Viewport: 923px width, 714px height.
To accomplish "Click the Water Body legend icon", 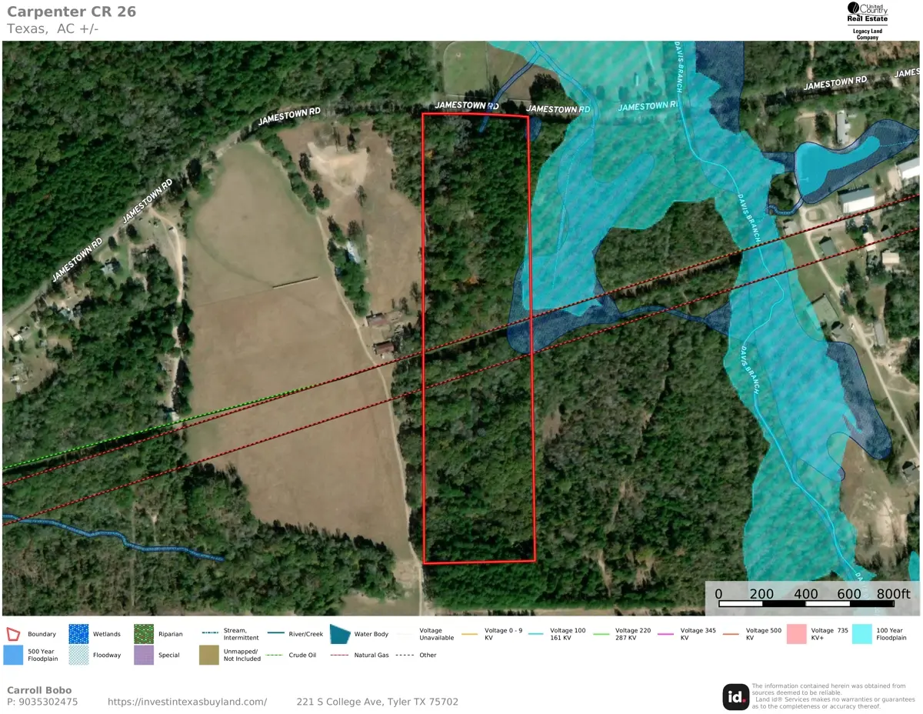I will 340,634.
